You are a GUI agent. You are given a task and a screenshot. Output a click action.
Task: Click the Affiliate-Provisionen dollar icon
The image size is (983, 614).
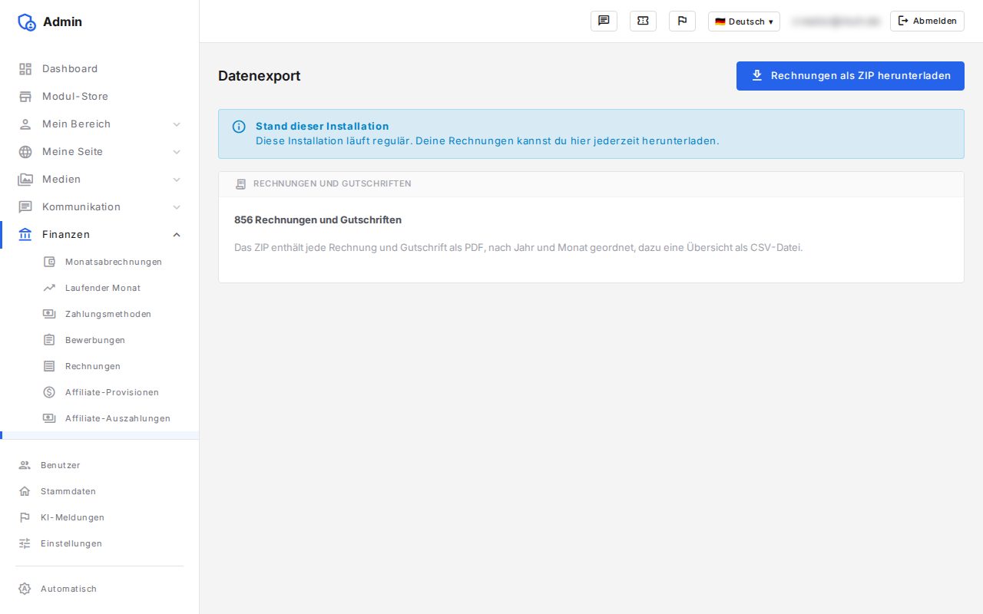tap(49, 392)
